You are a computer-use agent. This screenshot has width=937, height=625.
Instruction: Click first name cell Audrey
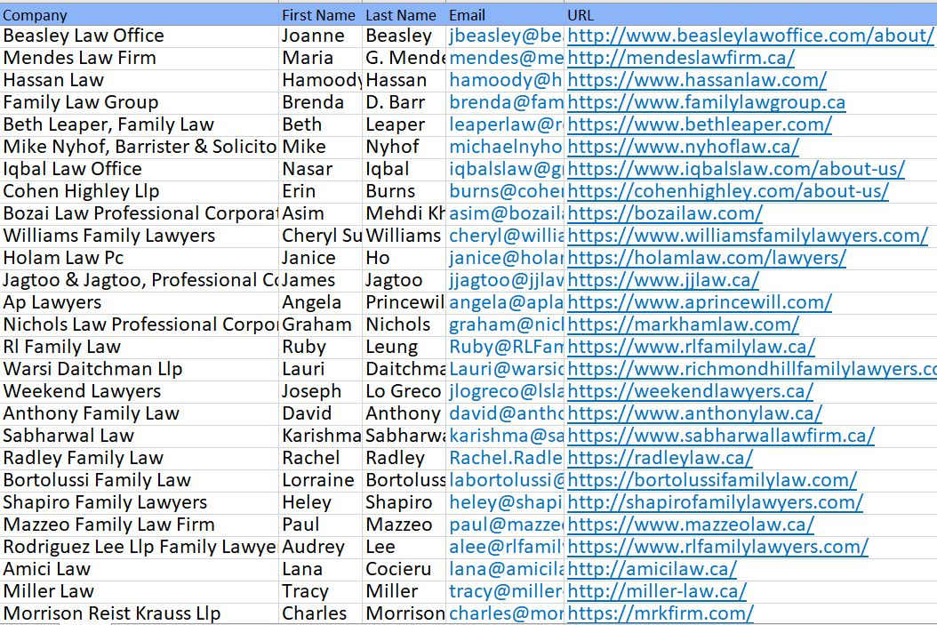click(x=320, y=547)
